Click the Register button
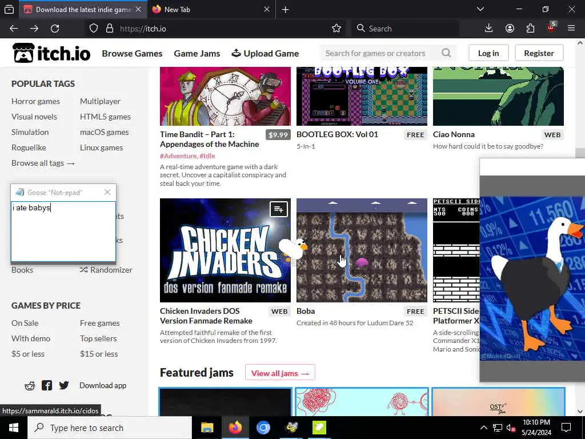Image resolution: width=585 pixels, height=439 pixels. [x=539, y=53]
